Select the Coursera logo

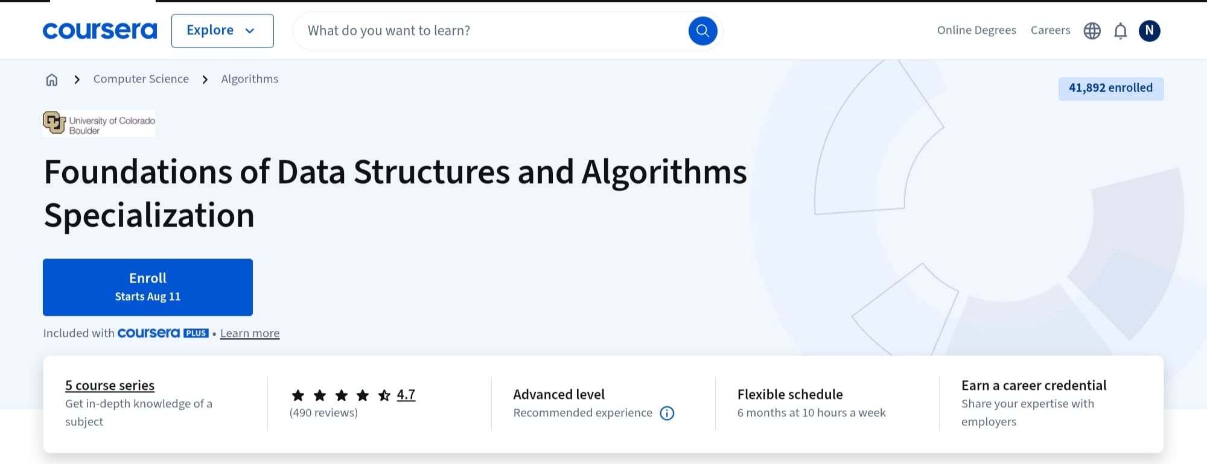[100, 30]
